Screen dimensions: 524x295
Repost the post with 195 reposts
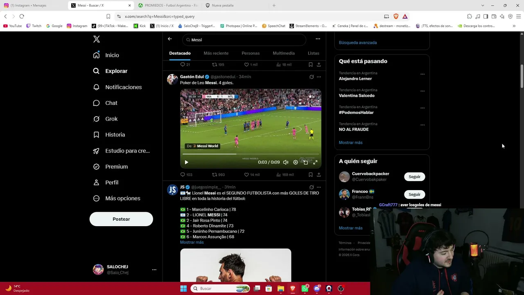coord(218,65)
